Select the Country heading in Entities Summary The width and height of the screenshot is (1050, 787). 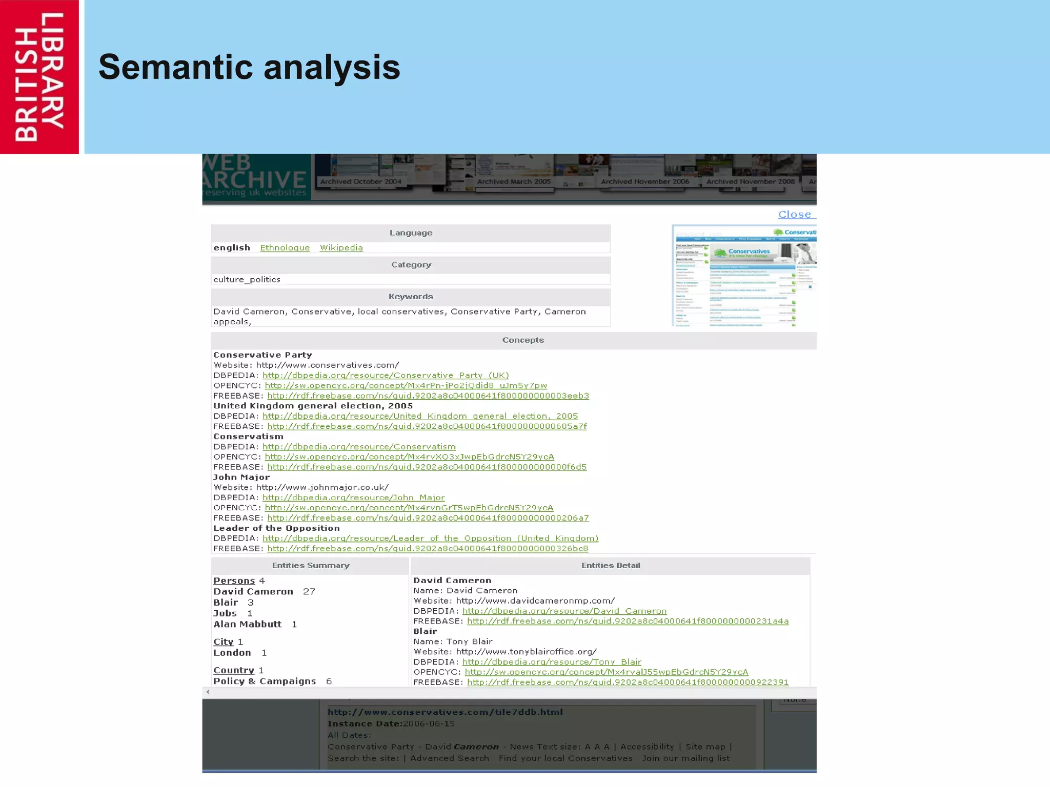pyautogui.click(x=234, y=670)
